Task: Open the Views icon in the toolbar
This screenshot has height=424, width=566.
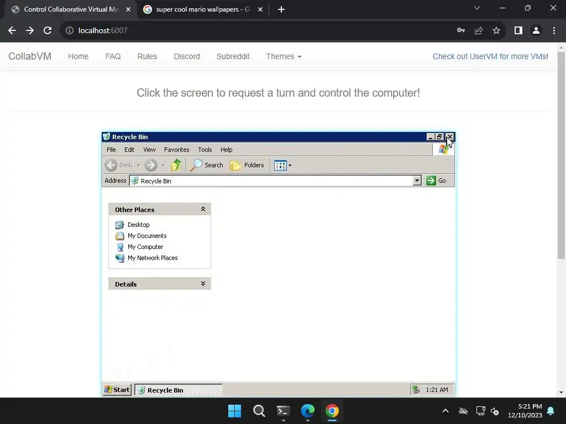Action: pyautogui.click(x=280, y=166)
